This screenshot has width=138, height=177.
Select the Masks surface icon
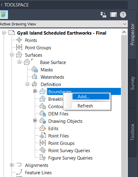[35, 70]
